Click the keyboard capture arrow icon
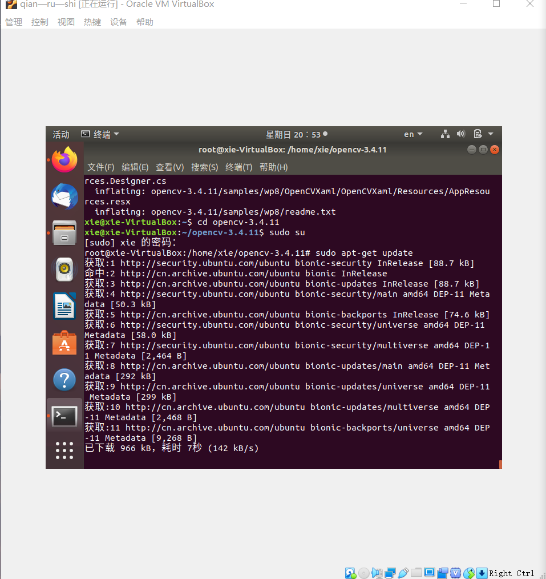546x579 pixels. pos(482,573)
